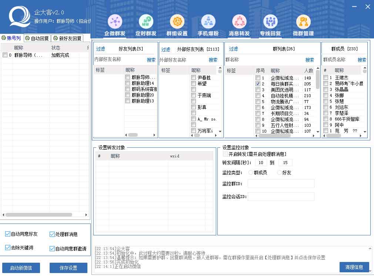
Task: Click the 保存设置 button
Action: (69, 268)
